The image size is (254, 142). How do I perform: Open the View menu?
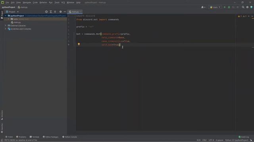click(x=18, y=3)
